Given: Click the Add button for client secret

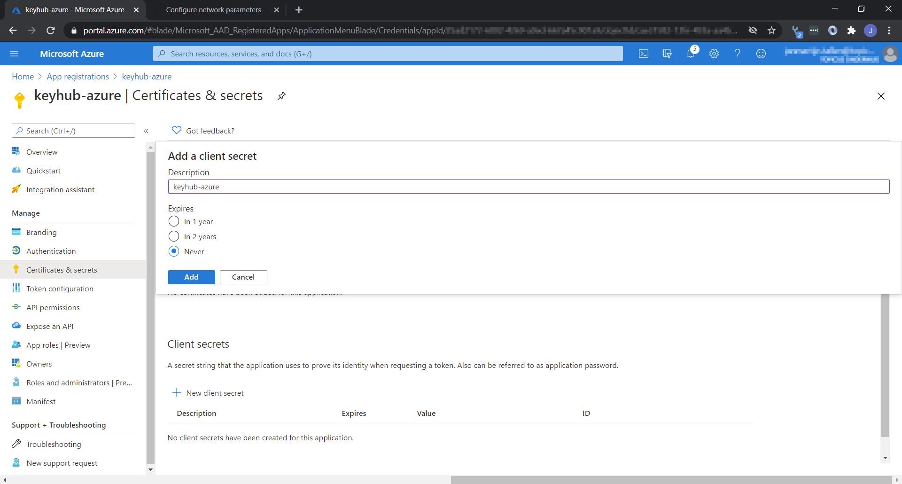Looking at the screenshot, I should click(x=192, y=277).
